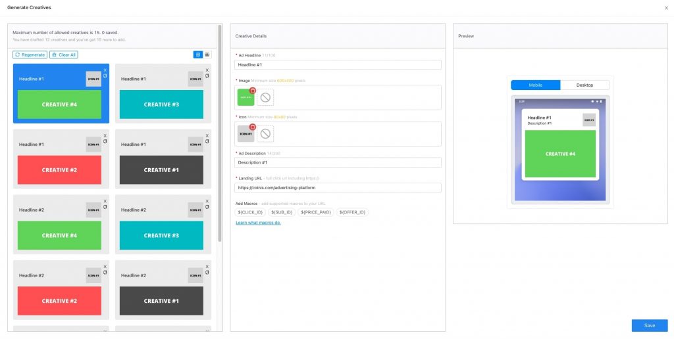Delete the uploaded Icon #1 image
Viewport: 674px width, 339px height.
pyautogui.click(x=252, y=127)
